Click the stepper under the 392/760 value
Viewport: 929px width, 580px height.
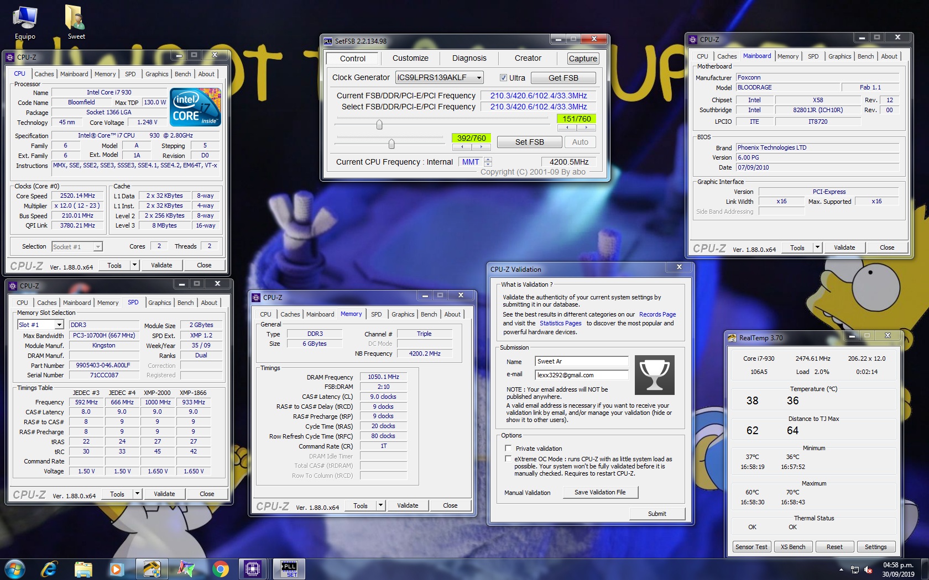[x=472, y=147]
